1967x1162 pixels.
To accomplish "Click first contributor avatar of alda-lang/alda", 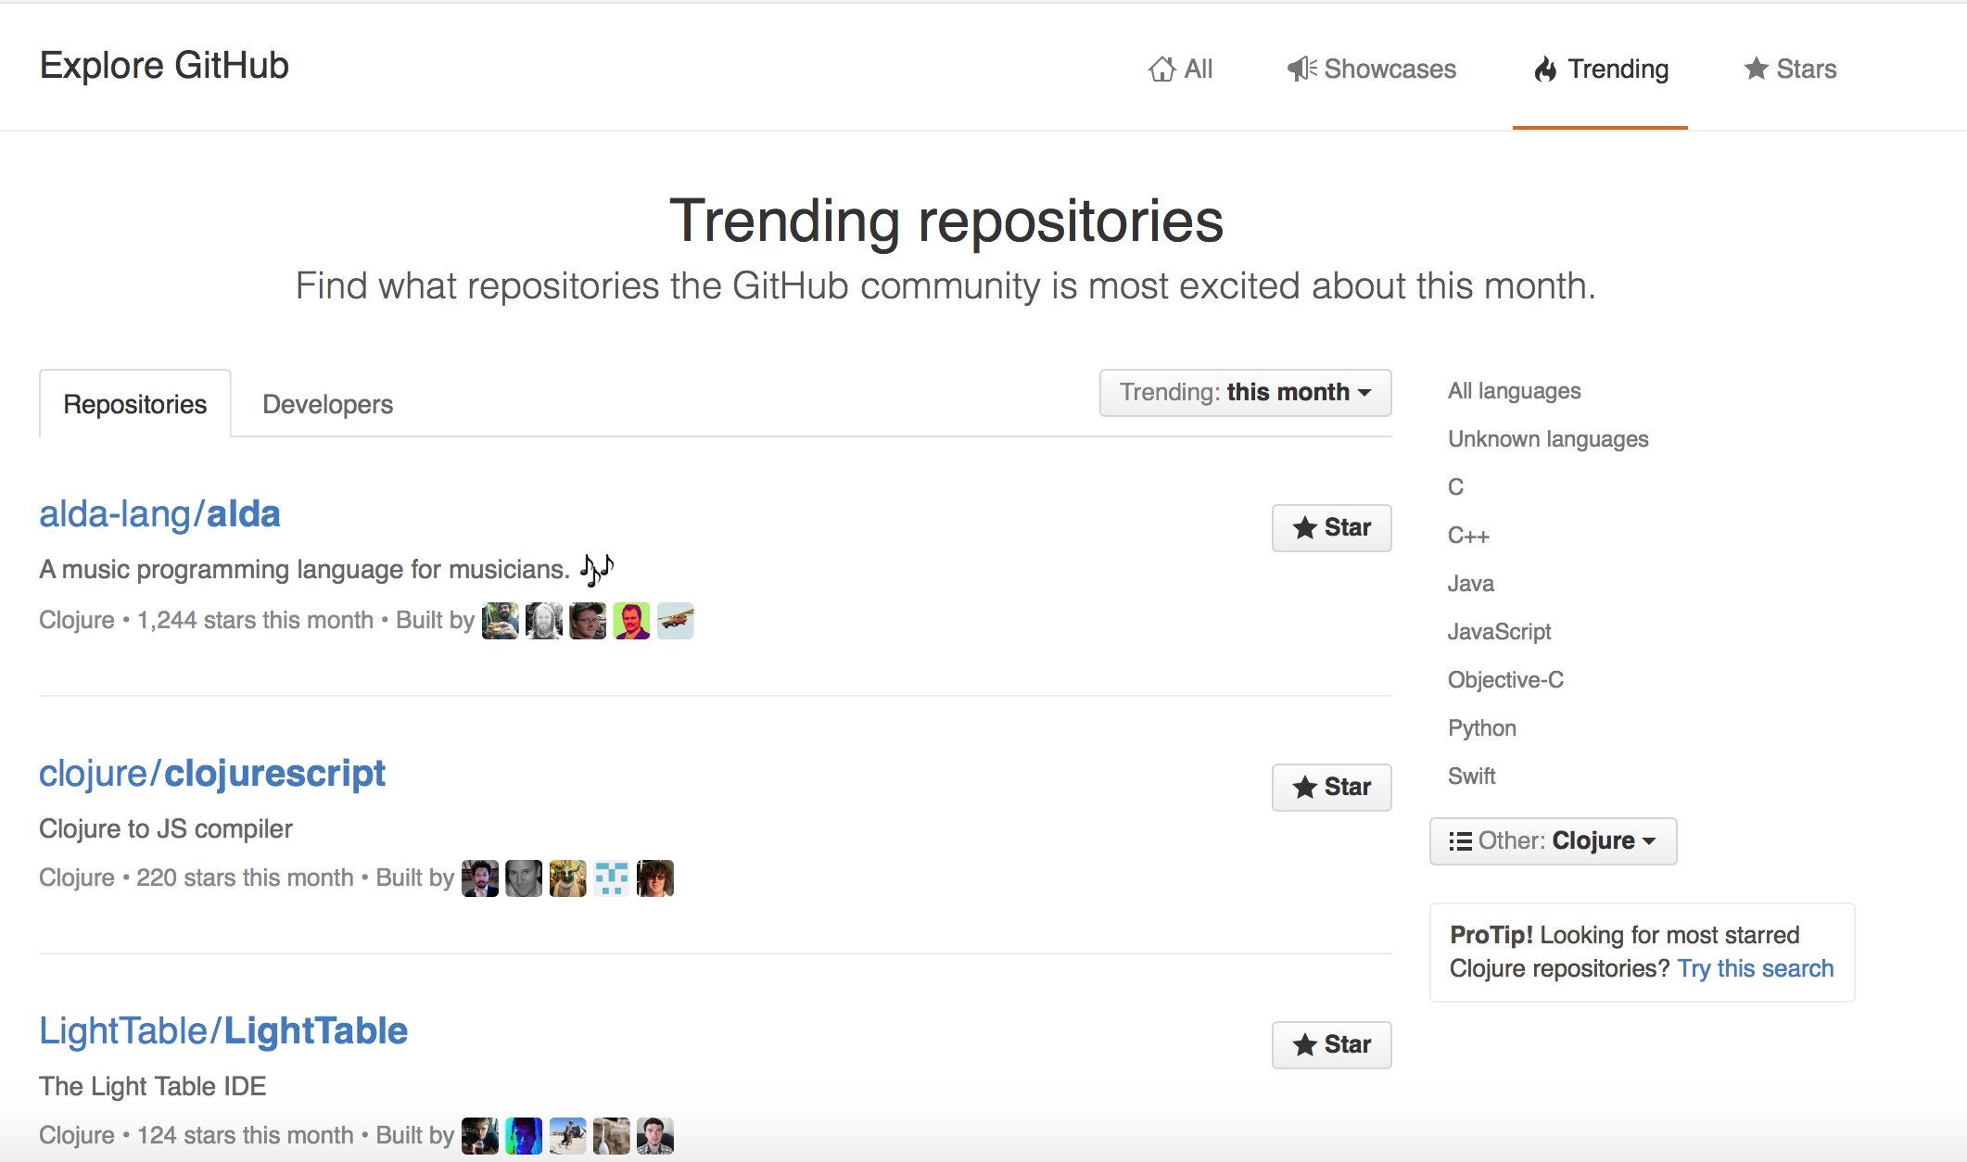I will click(x=501, y=621).
